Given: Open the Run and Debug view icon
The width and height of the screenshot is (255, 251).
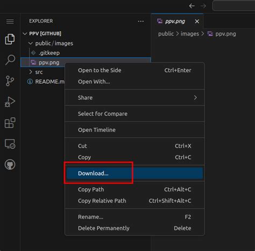Looking at the screenshot, I should [x=10, y=102].
